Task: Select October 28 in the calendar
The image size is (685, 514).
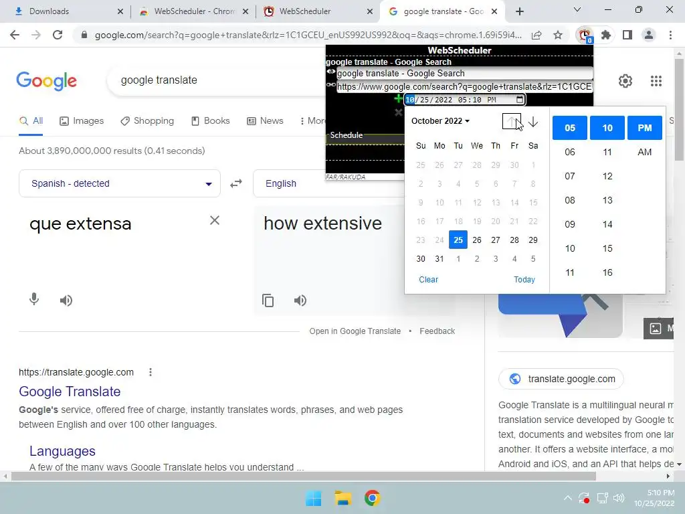Action: 514,240
